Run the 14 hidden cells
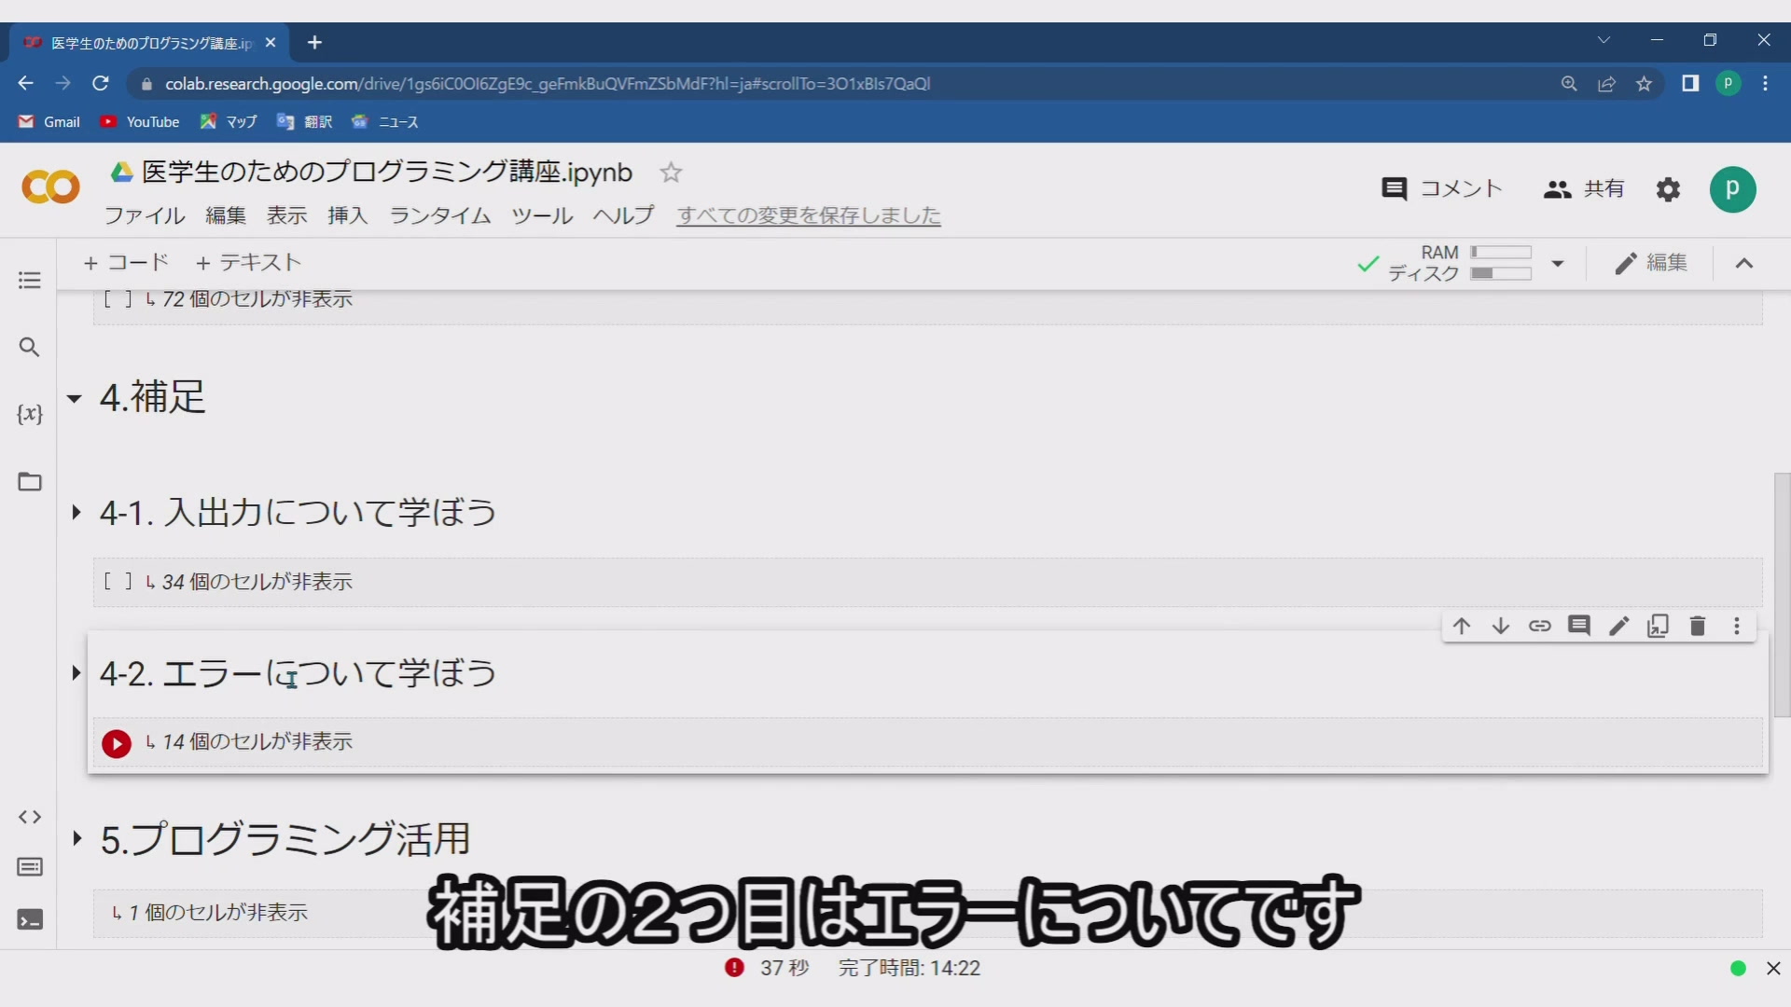The width and height of the screenshot is (1791, 1007). [117, 743]
